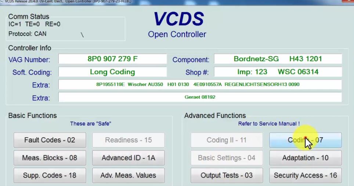Click the IC=1 TE=0 RE=0 status line
Screen dimensions: 354x186
click(x=34, y=24)
